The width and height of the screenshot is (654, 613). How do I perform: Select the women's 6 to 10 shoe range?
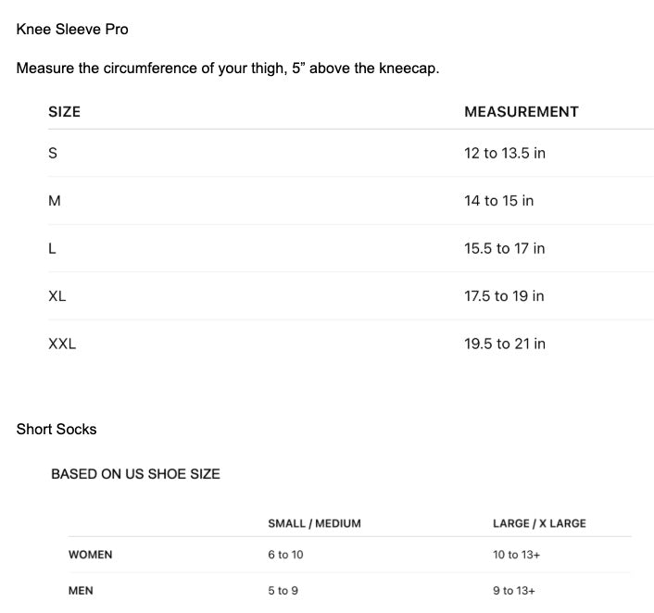[285, 556]
